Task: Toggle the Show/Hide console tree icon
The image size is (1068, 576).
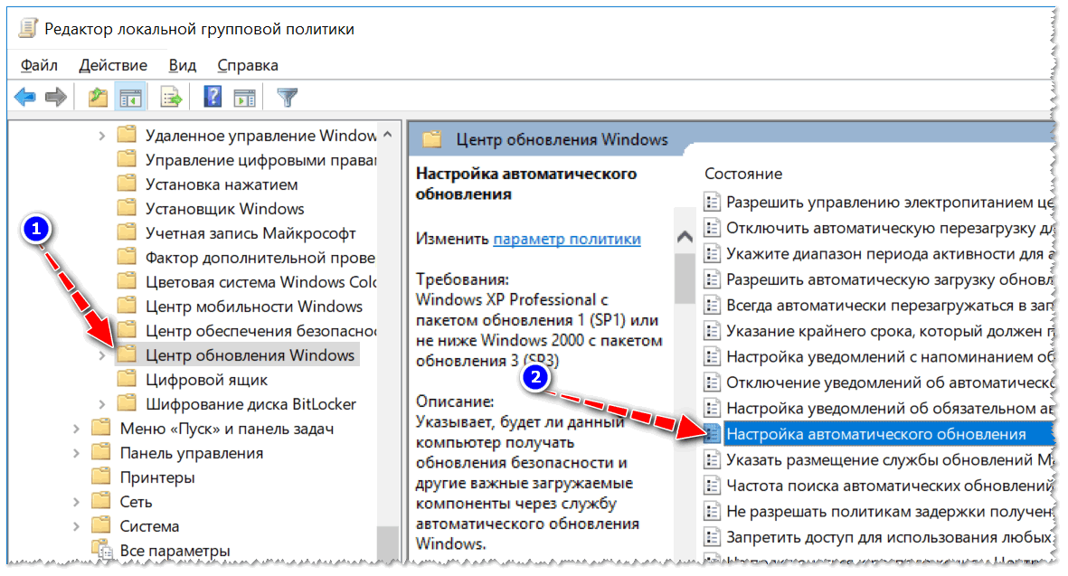Action: pyautogui.click(x=130, y=98)
